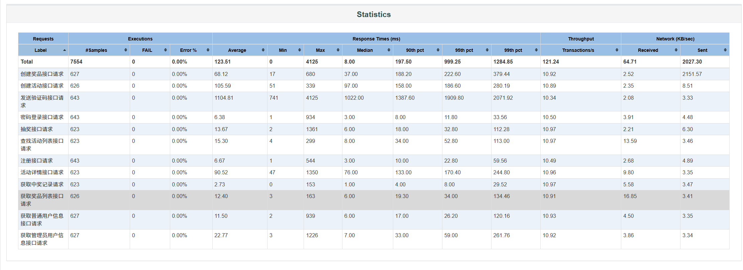743x270 pixels.
Task: Click the 134.46 99th pct cell
Action: click(x=502, y=196)
